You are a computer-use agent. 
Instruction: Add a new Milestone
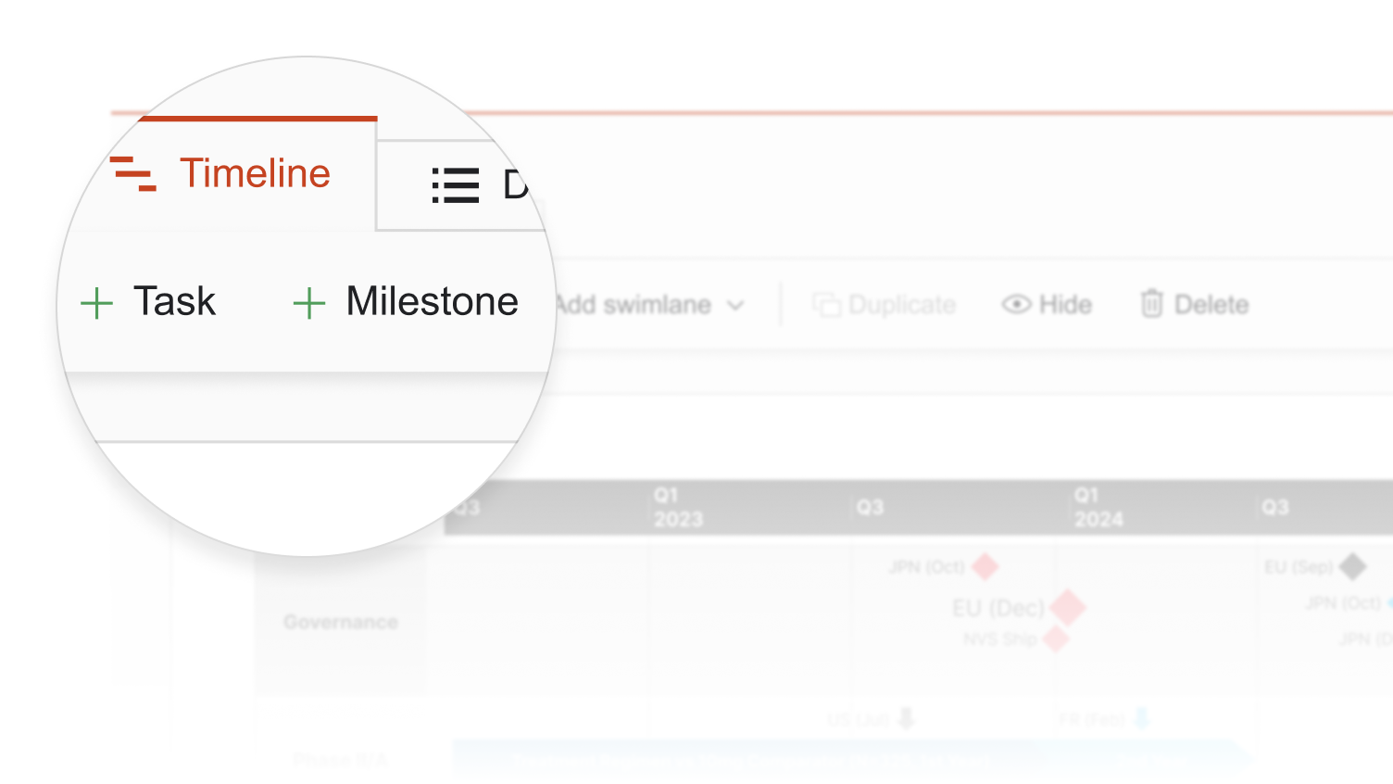pos(406,302)
